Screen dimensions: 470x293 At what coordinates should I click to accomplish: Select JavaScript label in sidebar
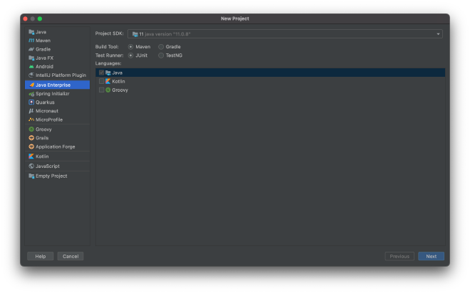tap(48, 166)
